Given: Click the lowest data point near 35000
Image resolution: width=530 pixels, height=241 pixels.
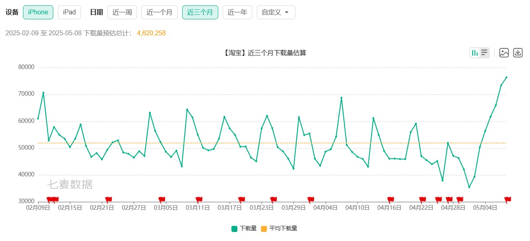Looking at the screenshot, I should coord(469,187).
